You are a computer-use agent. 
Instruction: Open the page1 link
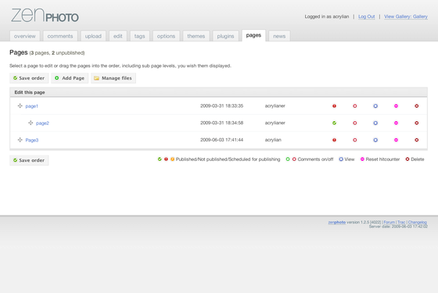point(32,106)
